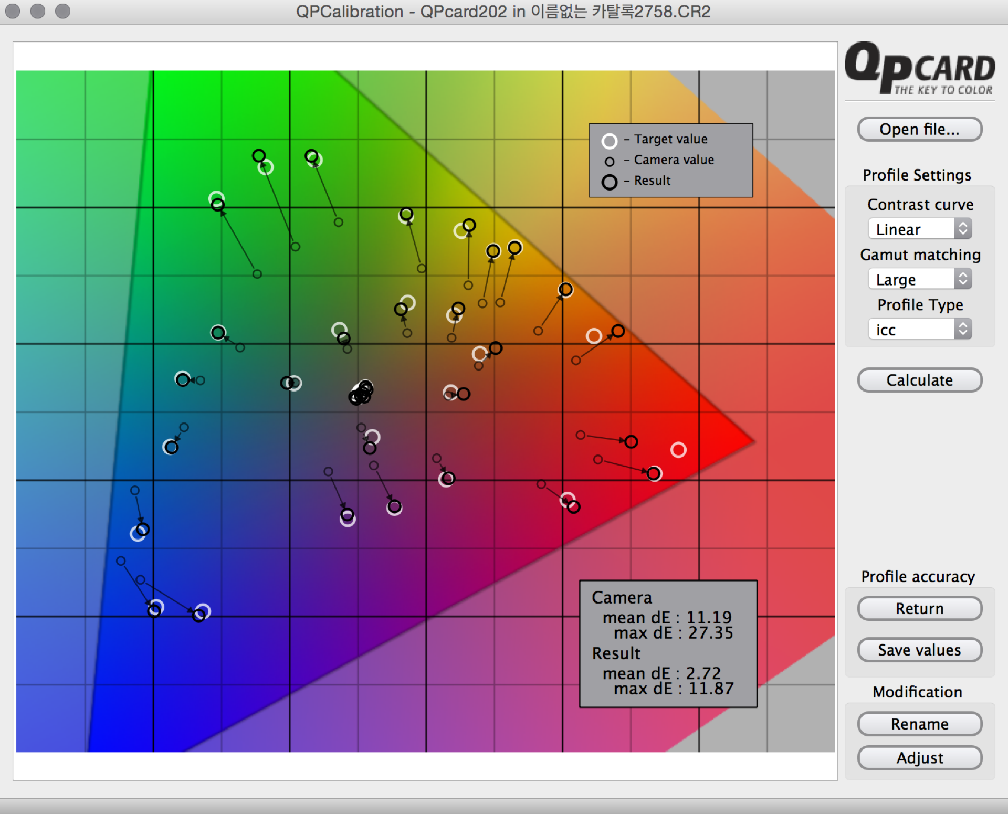Image resolution: width=1008 pixels, height=814 pixels.
Task: Click the Result circle in legend
Action: tap(609, 182)
